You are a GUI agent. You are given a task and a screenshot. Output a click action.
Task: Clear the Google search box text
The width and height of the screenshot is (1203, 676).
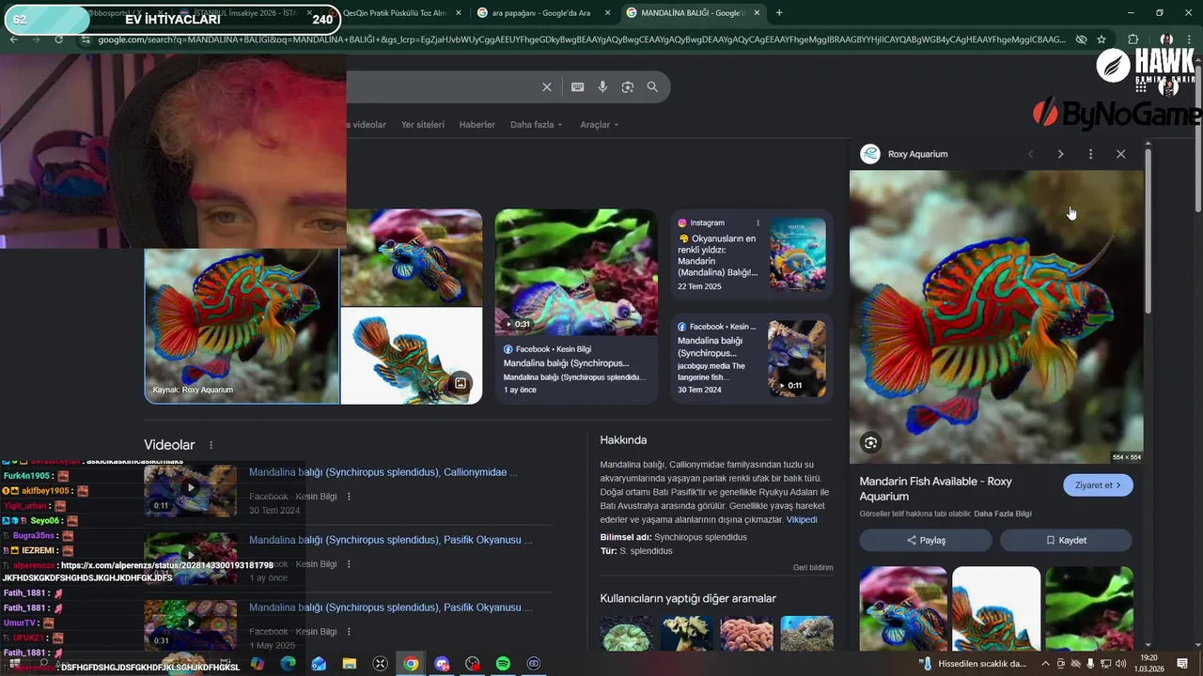[547, 86]
